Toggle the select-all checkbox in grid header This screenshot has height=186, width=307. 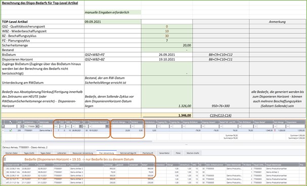11,122
